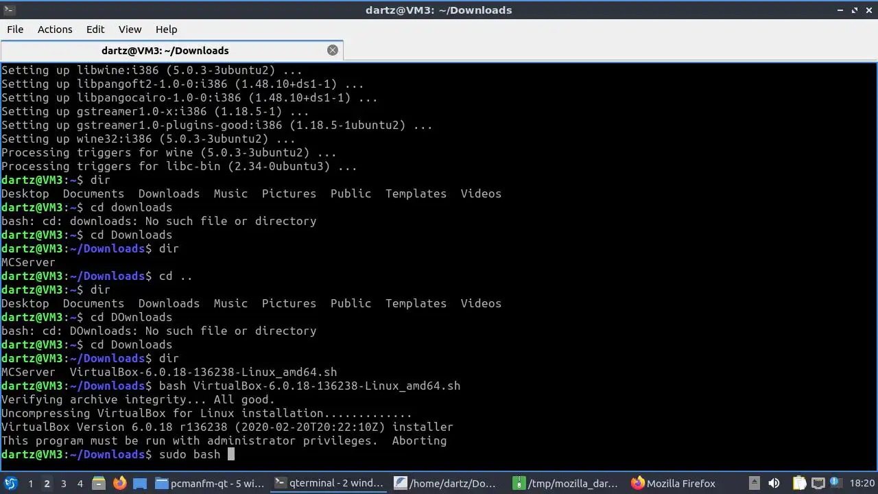Image resolution: width=878 pixels, height=494 pixels.
Task: Close the ~/Downloads terminal tab
Action: (333, 50)
